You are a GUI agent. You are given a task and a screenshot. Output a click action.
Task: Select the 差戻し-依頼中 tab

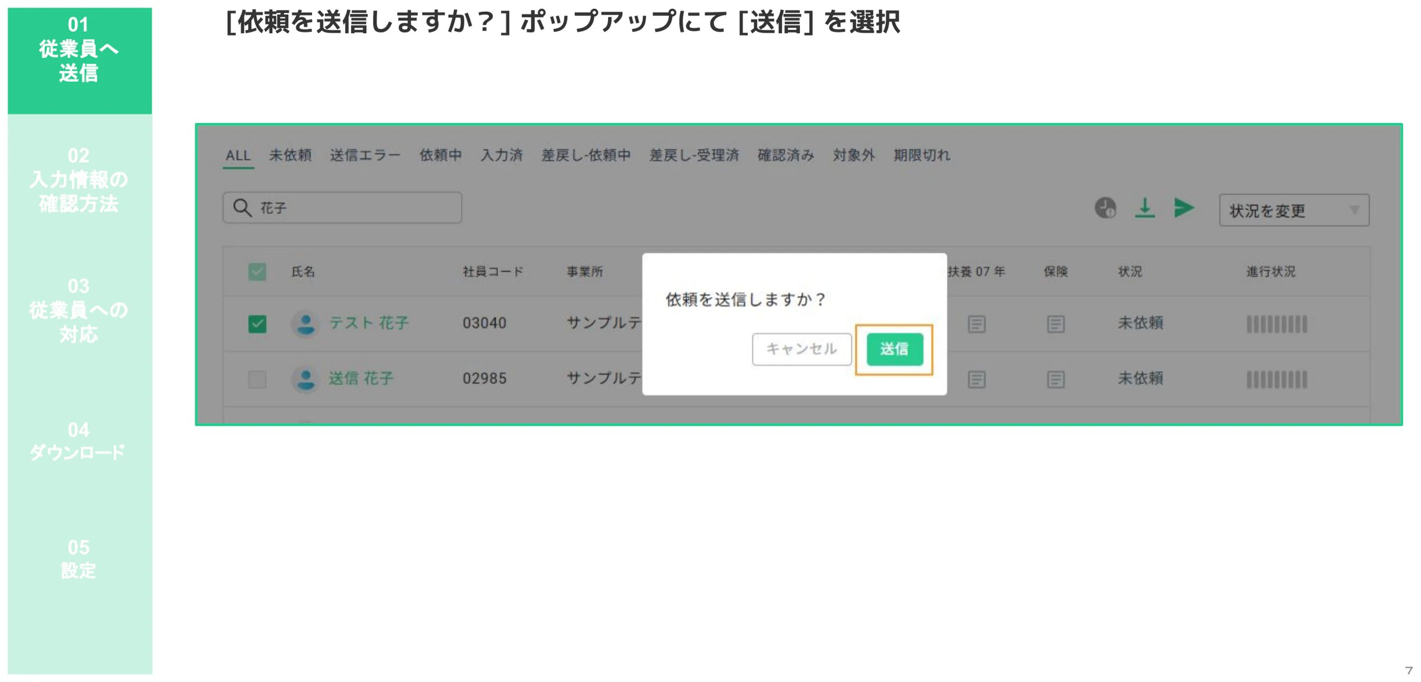coord(586,156)
